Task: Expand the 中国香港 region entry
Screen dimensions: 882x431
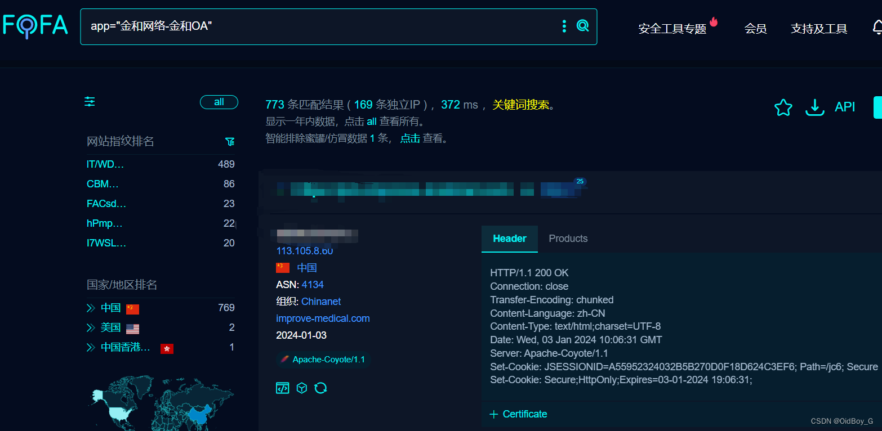Action: click(x=90, y=347)
